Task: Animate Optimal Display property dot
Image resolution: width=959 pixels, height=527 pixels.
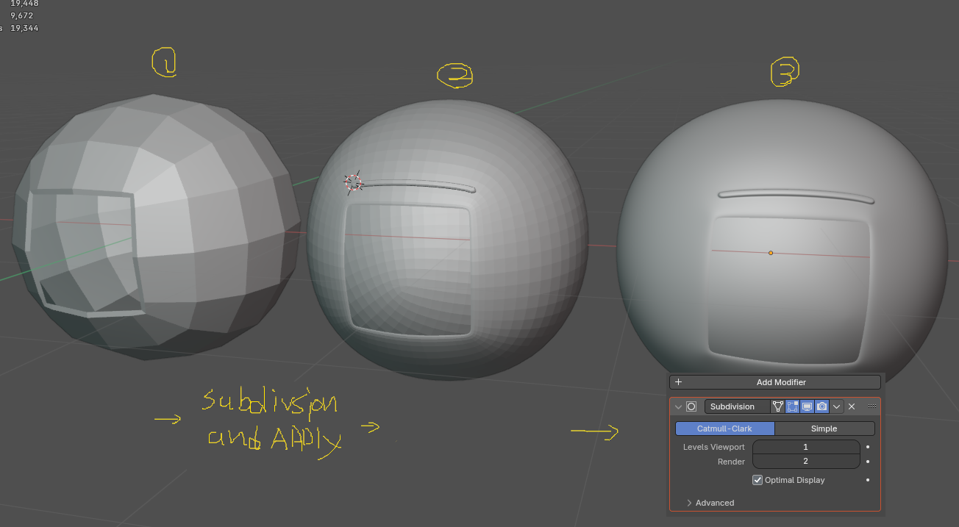Action: 868,480
